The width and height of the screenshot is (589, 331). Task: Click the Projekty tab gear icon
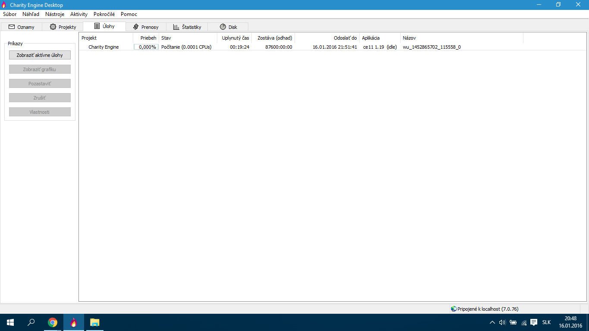pos(53,27)
